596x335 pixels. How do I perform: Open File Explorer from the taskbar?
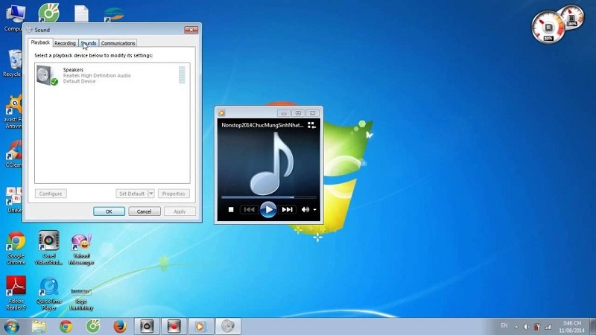click(39, 327)
